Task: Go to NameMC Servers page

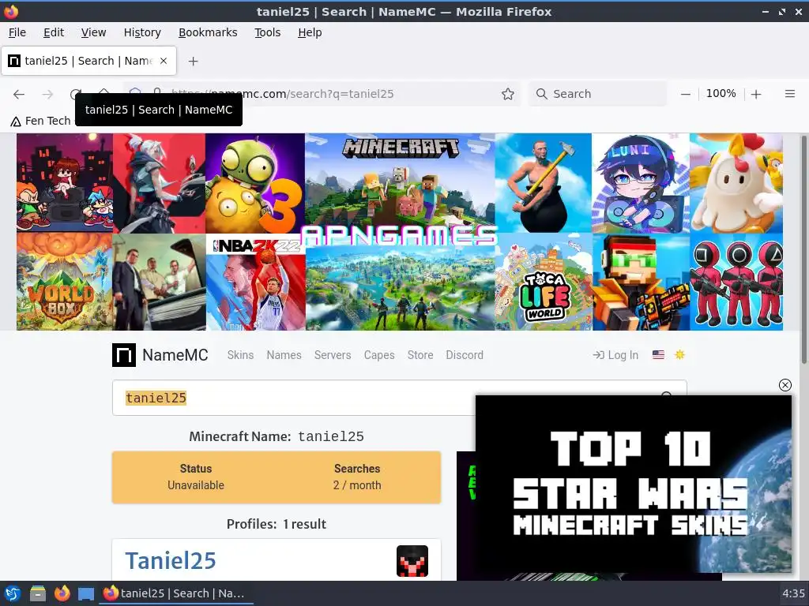Action: [x=333, y=355]
